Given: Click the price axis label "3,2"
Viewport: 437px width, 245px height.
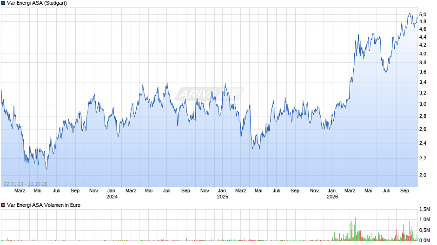Looking at the screenshot, I should pyautogui.click(x=423, y=93).
